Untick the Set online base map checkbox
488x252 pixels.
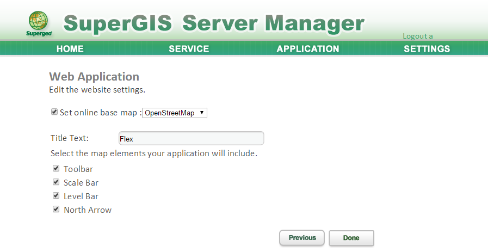point(54,112)
